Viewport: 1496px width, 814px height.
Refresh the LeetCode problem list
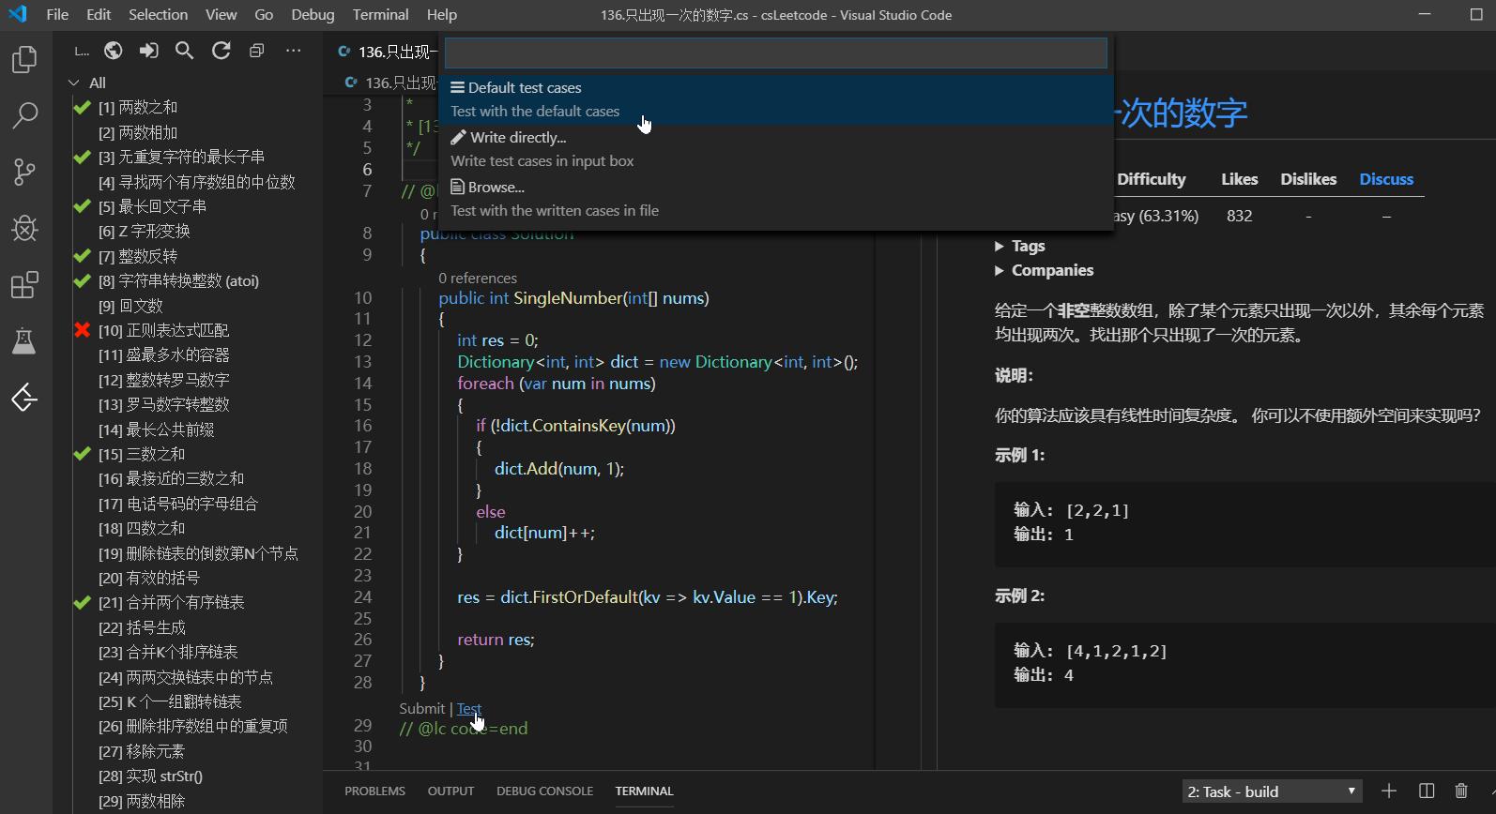[221, 51]
